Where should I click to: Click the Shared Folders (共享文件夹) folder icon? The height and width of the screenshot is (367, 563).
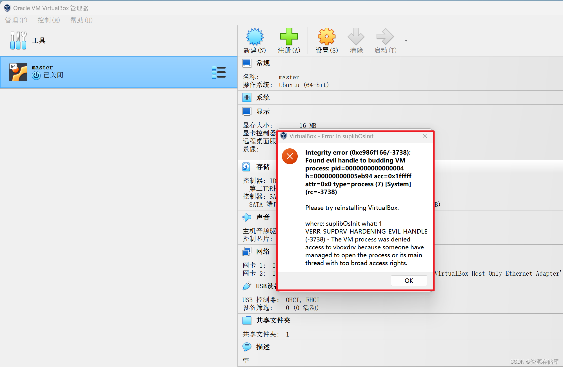[247, 320]
